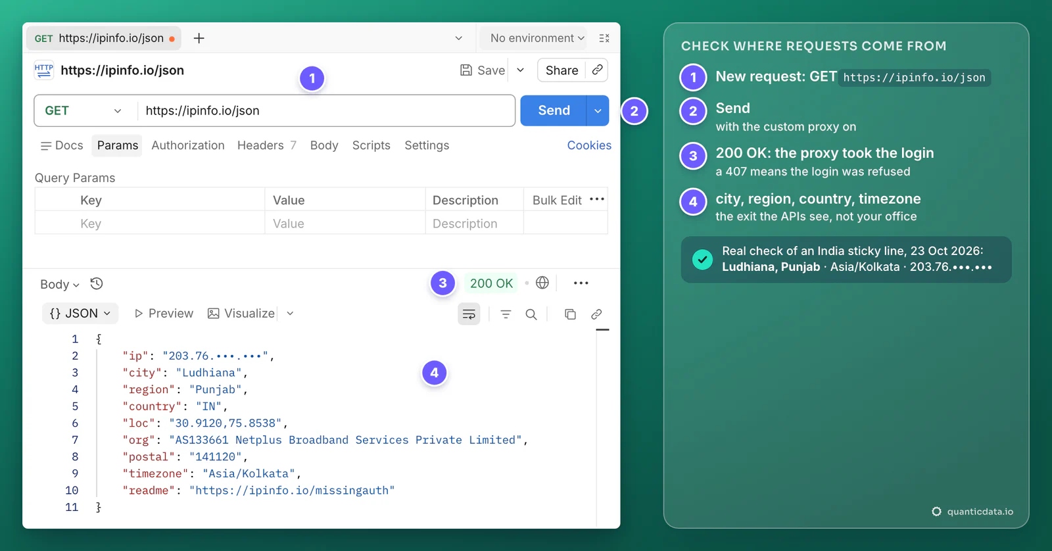Open a new request tab with plus icon
Screen dimensions: 1052x551
[199, 38]
